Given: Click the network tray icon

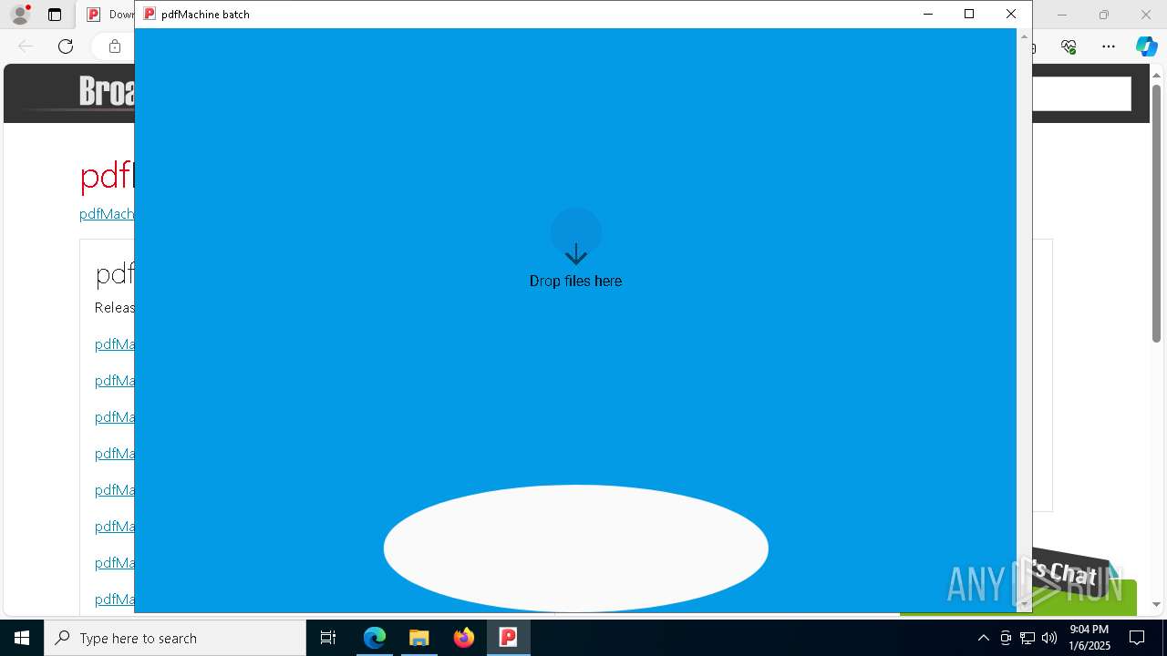Looking at the screenshot, I should pos(1028,638).
